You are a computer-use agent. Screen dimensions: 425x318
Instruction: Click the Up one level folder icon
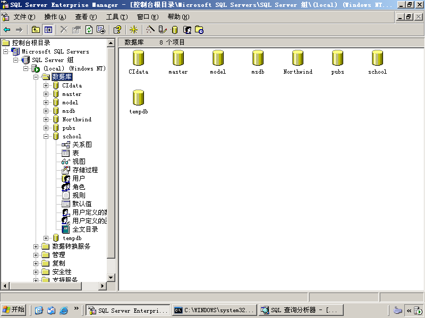pyautogui.click(x=36, y=30)
